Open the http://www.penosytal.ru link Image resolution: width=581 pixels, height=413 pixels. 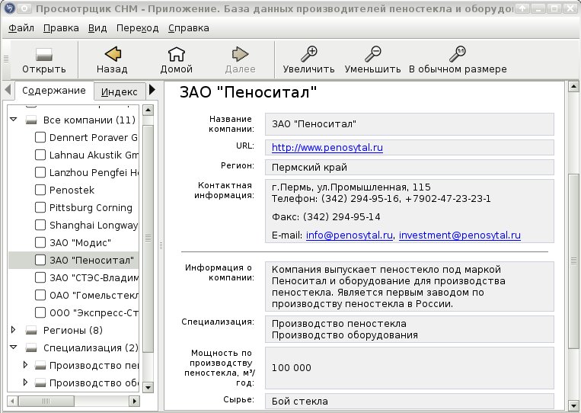point(327,148)
